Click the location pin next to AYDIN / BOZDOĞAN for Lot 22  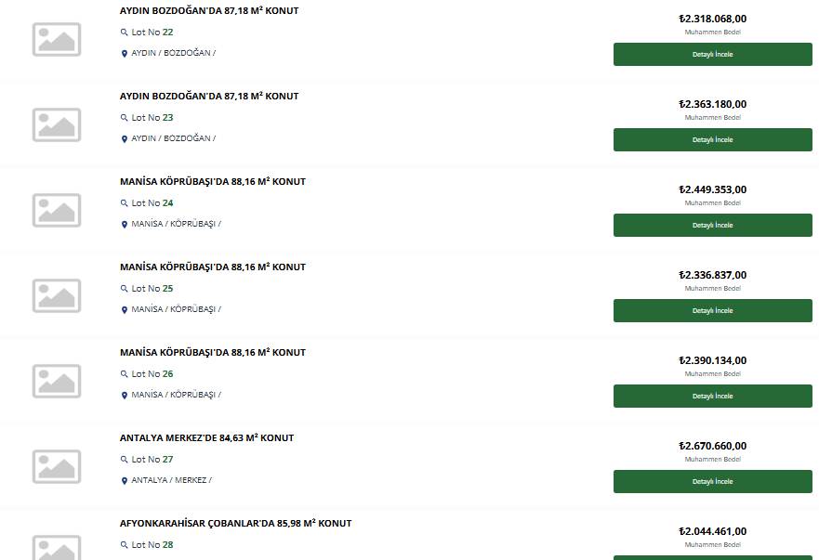click(x=125, y=53)
